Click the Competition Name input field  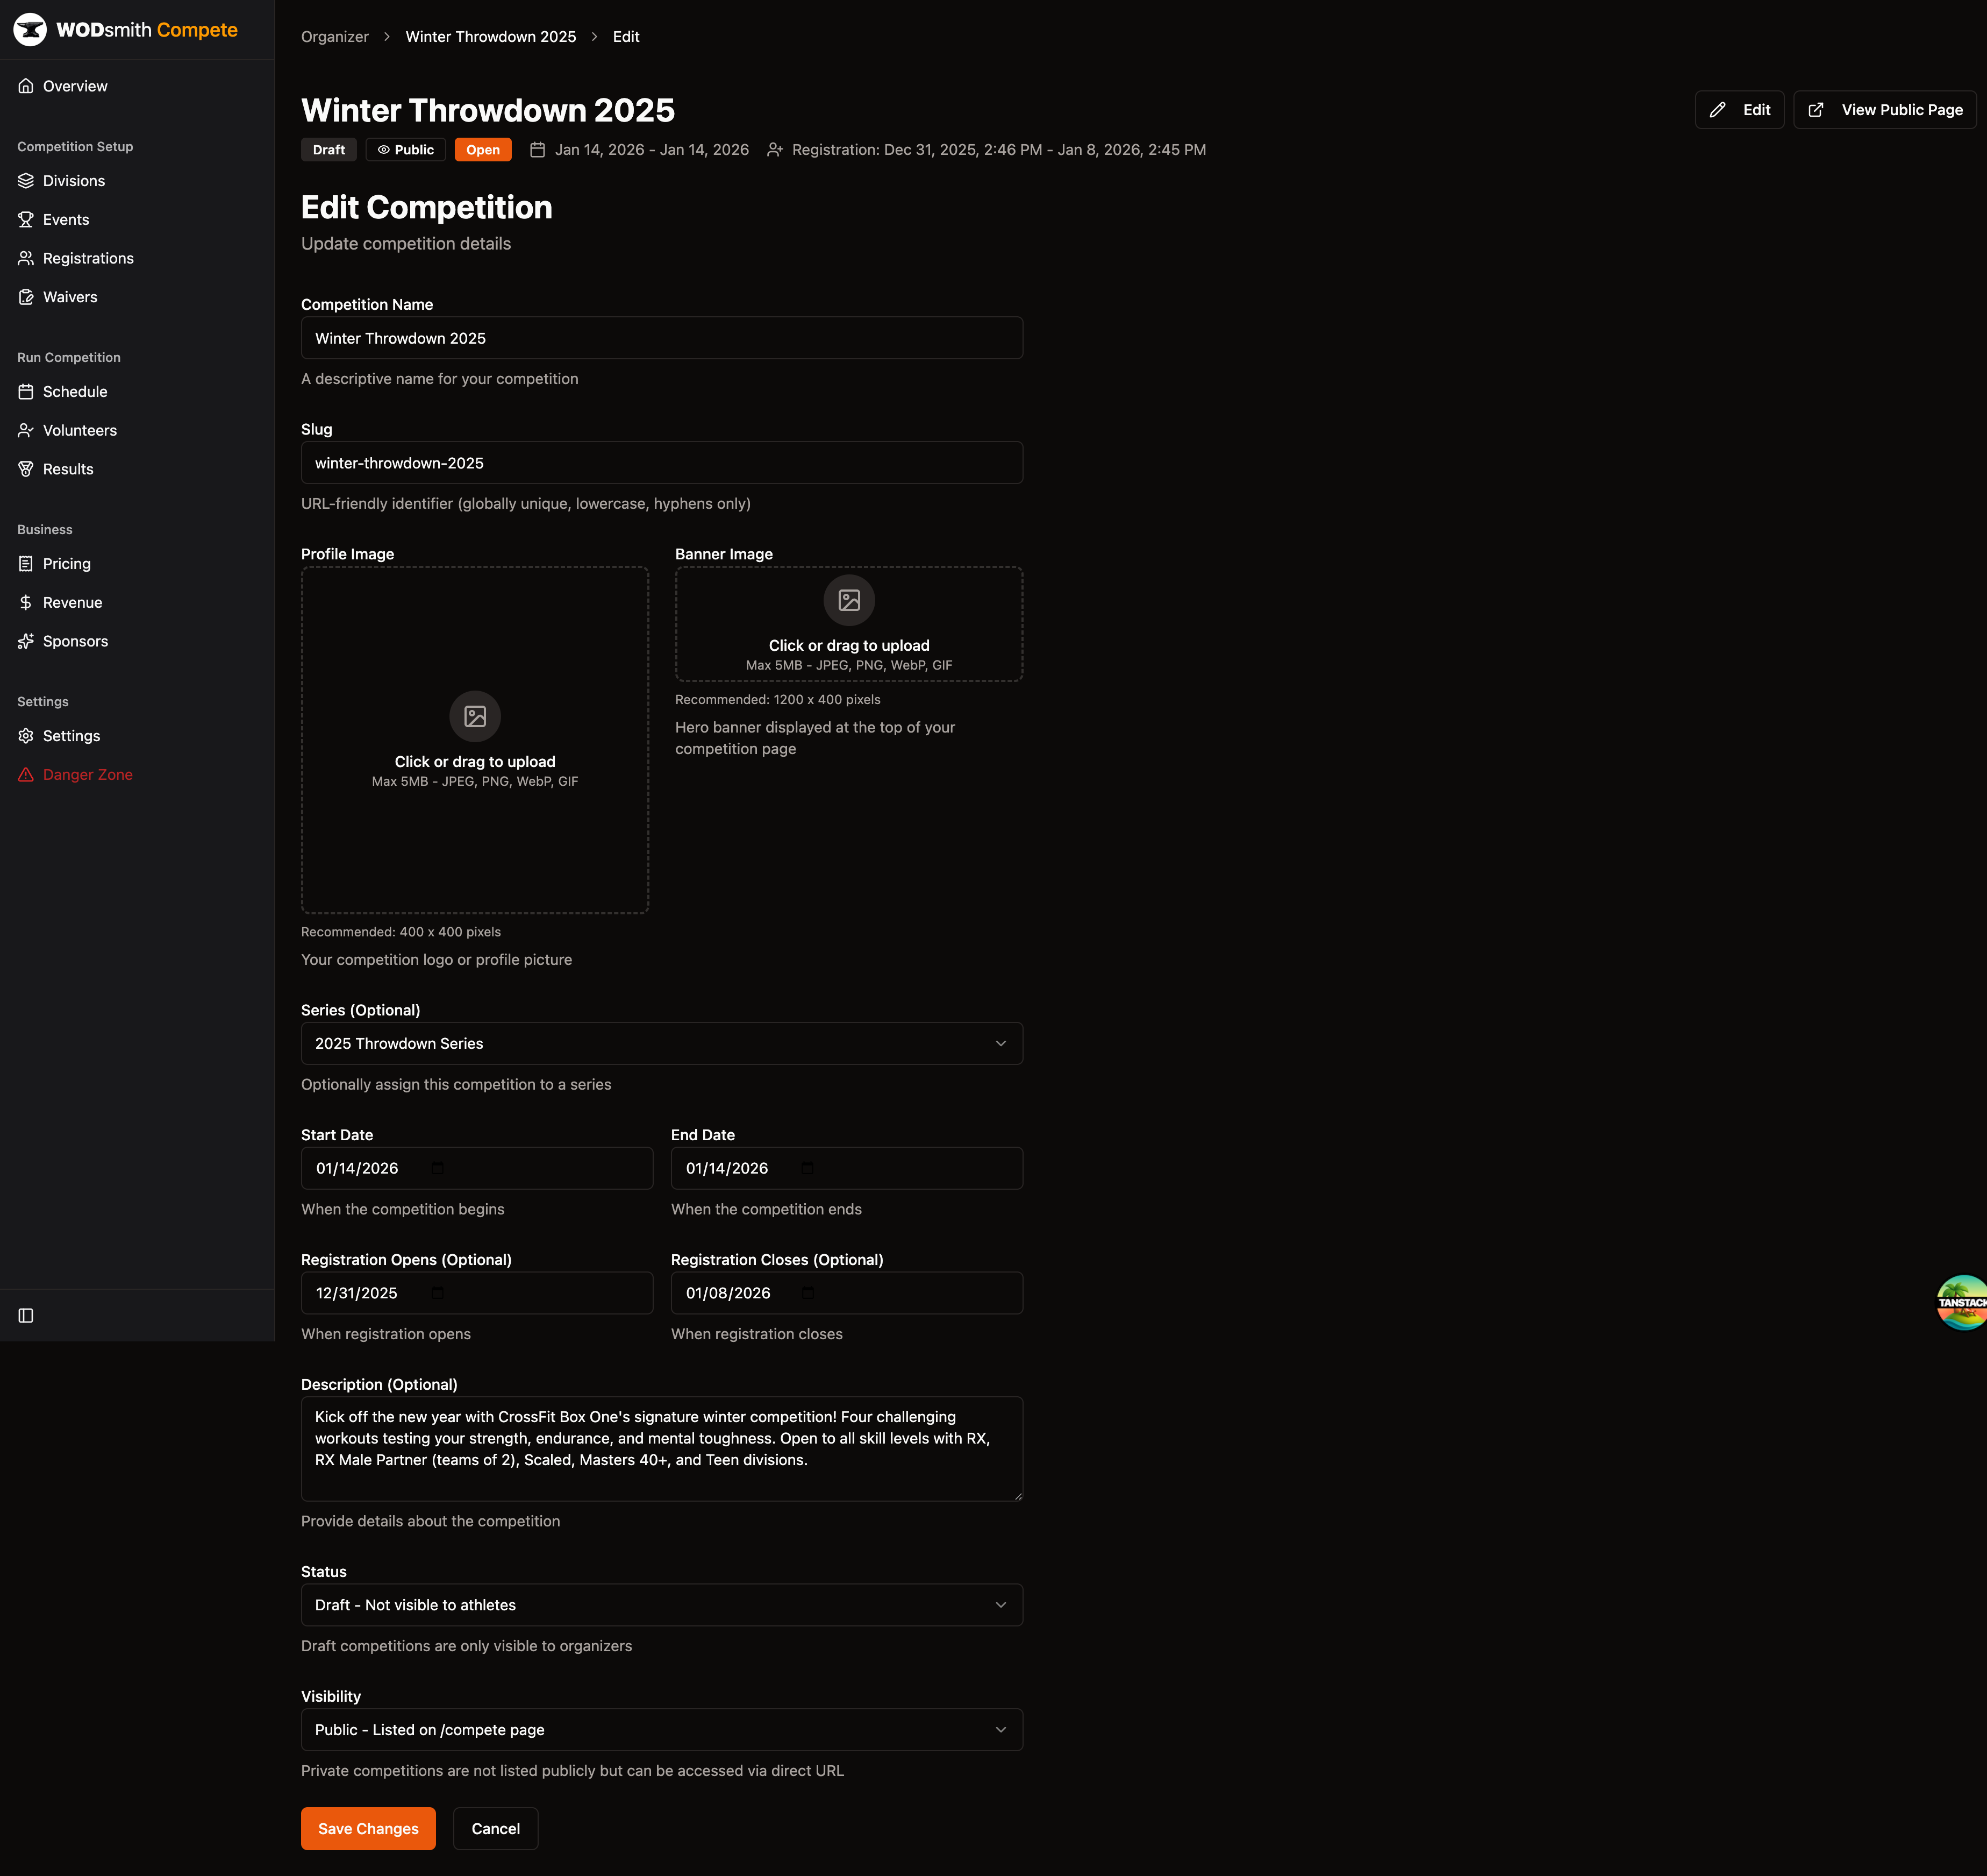tap(662, 338)
